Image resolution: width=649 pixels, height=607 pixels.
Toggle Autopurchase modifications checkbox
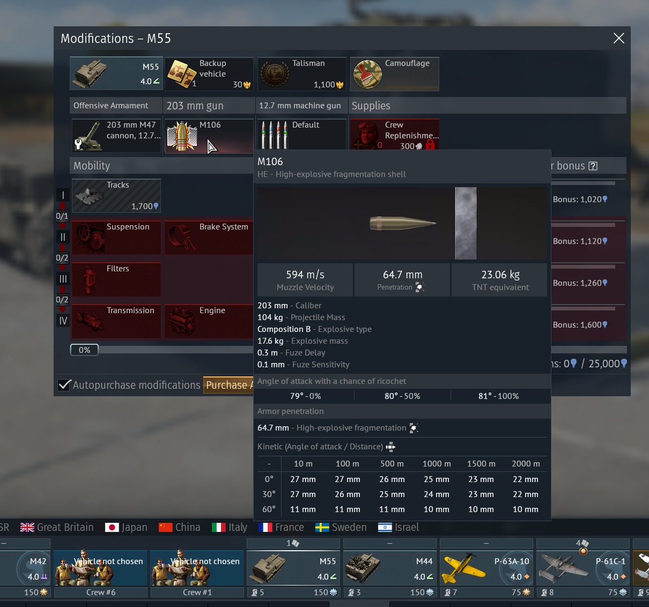(64, 385)
